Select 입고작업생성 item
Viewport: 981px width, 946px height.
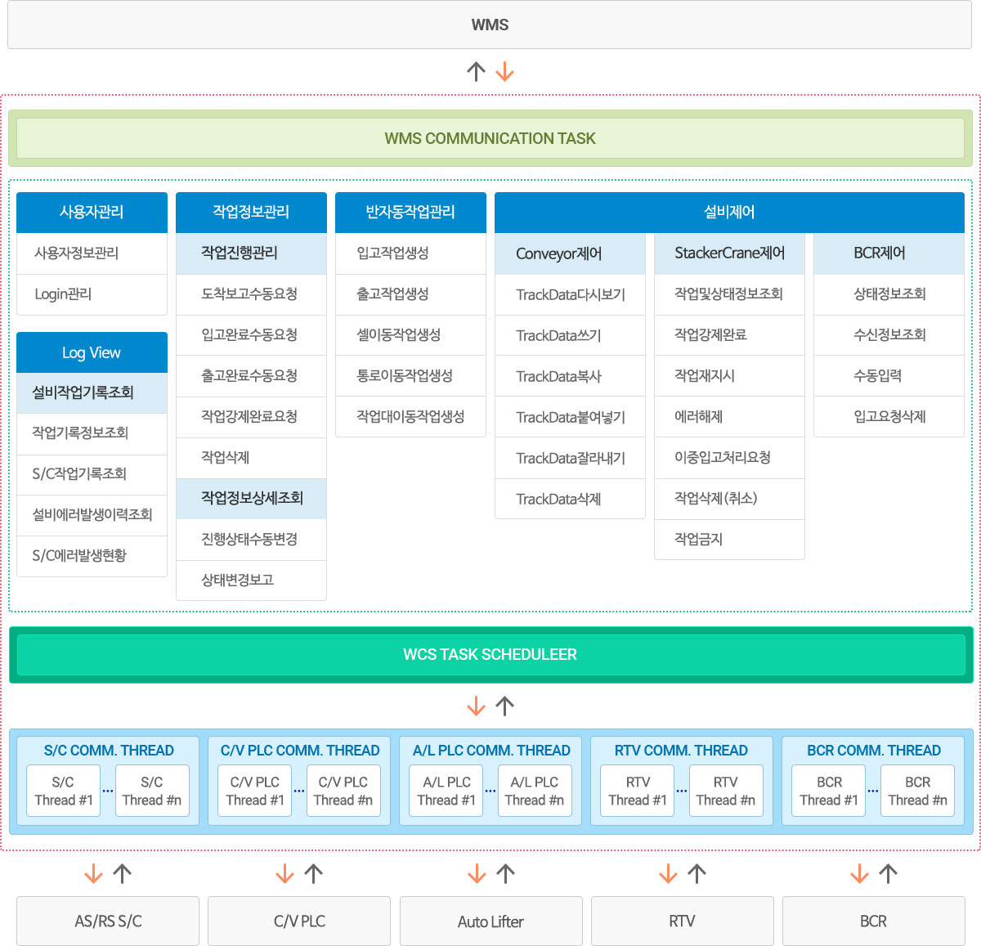tap(410, 253)
